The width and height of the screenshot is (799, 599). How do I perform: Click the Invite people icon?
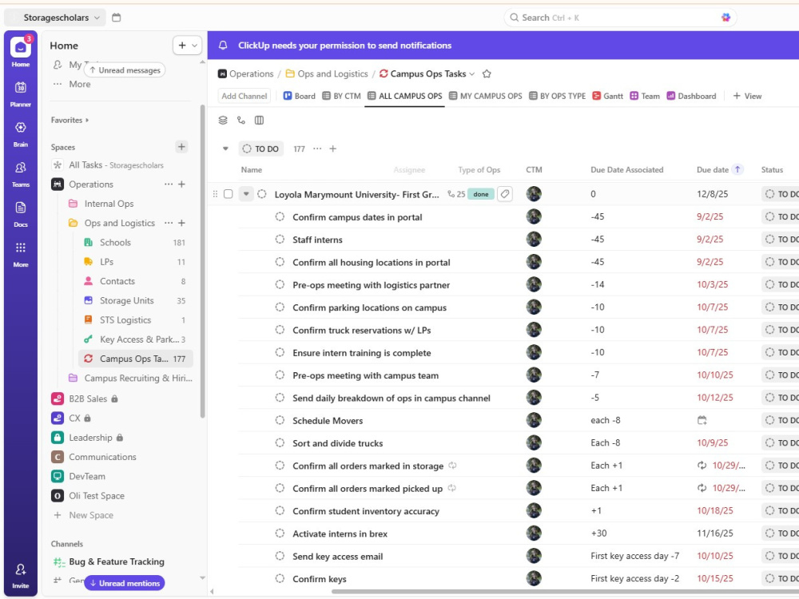(x=21, y=569)
